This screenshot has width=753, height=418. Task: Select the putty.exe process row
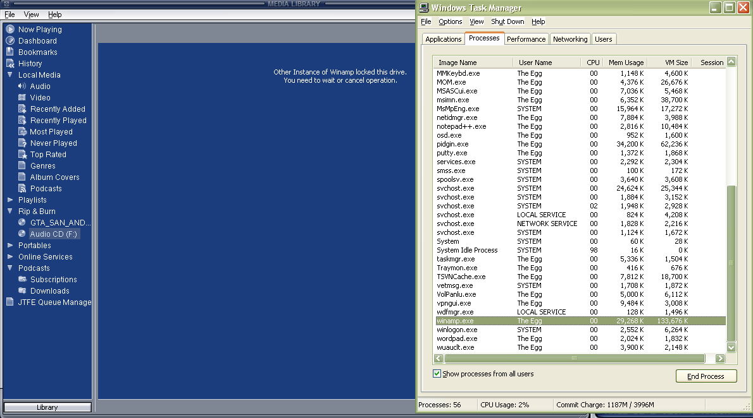pos(581,153)
